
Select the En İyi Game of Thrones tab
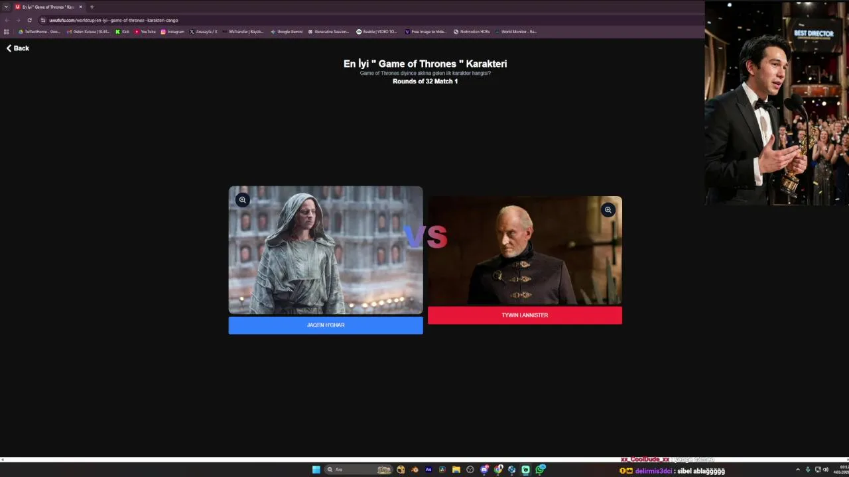[49, 7]
